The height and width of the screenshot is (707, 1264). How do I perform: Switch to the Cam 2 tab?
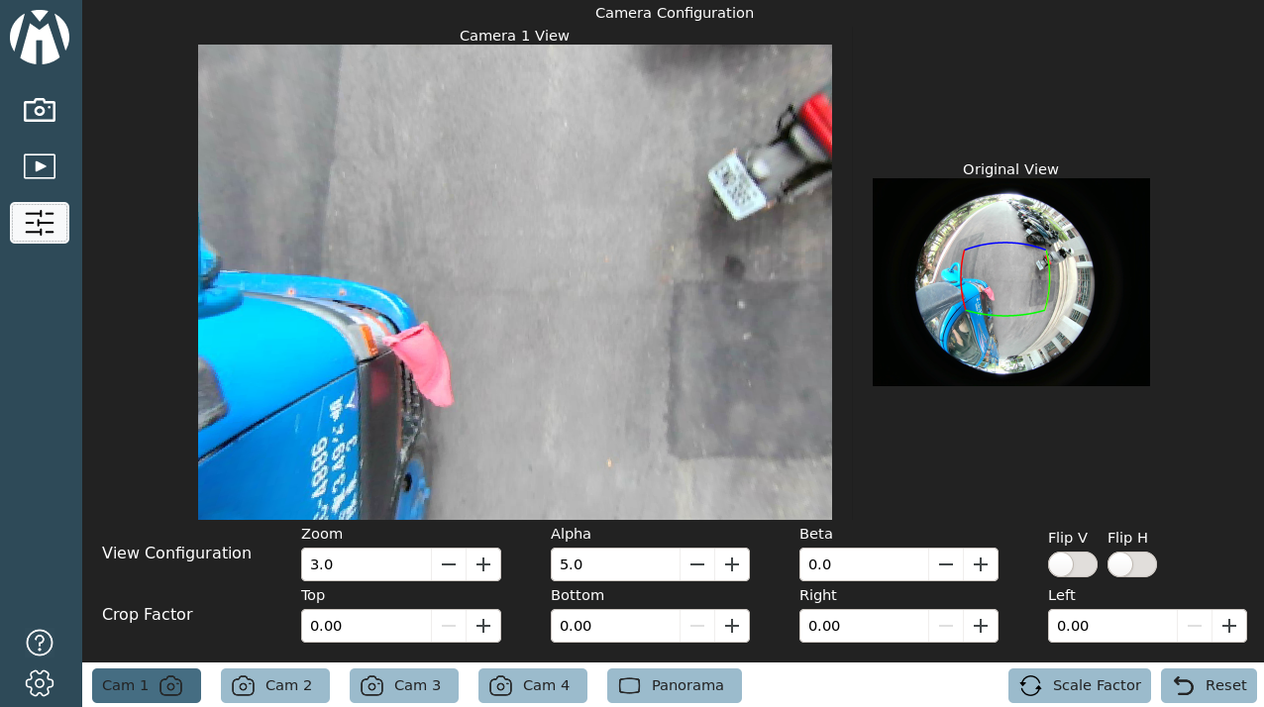pos(274,685)
